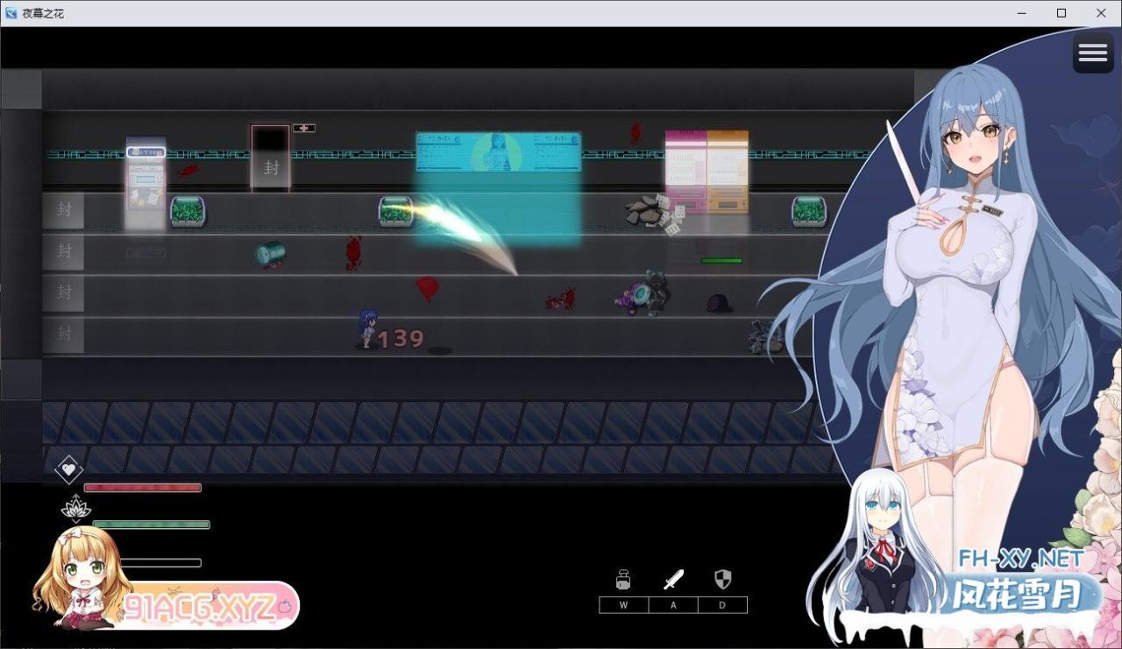Image resolution: width=1122 pixels, height=649 pixels.
Task: Select the orange vending machine
Action: pos(728,172)
